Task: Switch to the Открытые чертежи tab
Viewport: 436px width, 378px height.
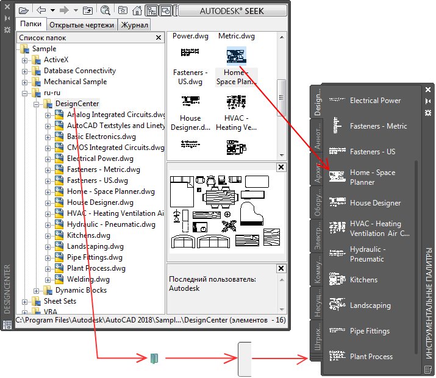Action: coord(82,25)
